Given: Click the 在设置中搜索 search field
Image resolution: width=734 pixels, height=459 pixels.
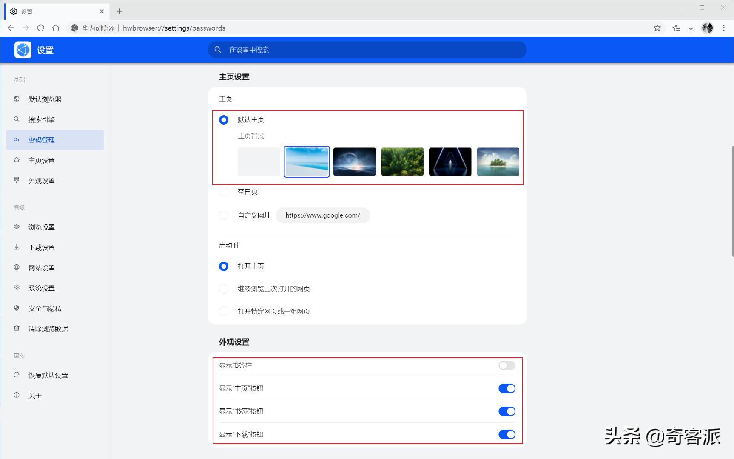Looking at the screenshot, I should coord(367,50).
